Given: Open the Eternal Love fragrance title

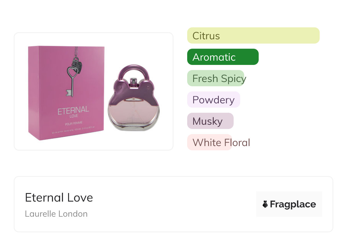Looking at the screenshot, I should [x=59, y=198].
